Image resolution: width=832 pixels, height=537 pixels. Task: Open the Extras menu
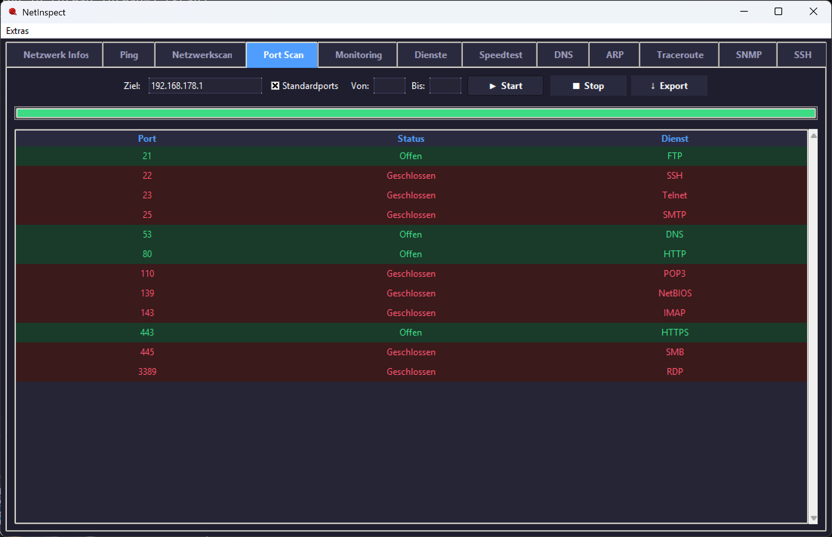coord(17,31)
